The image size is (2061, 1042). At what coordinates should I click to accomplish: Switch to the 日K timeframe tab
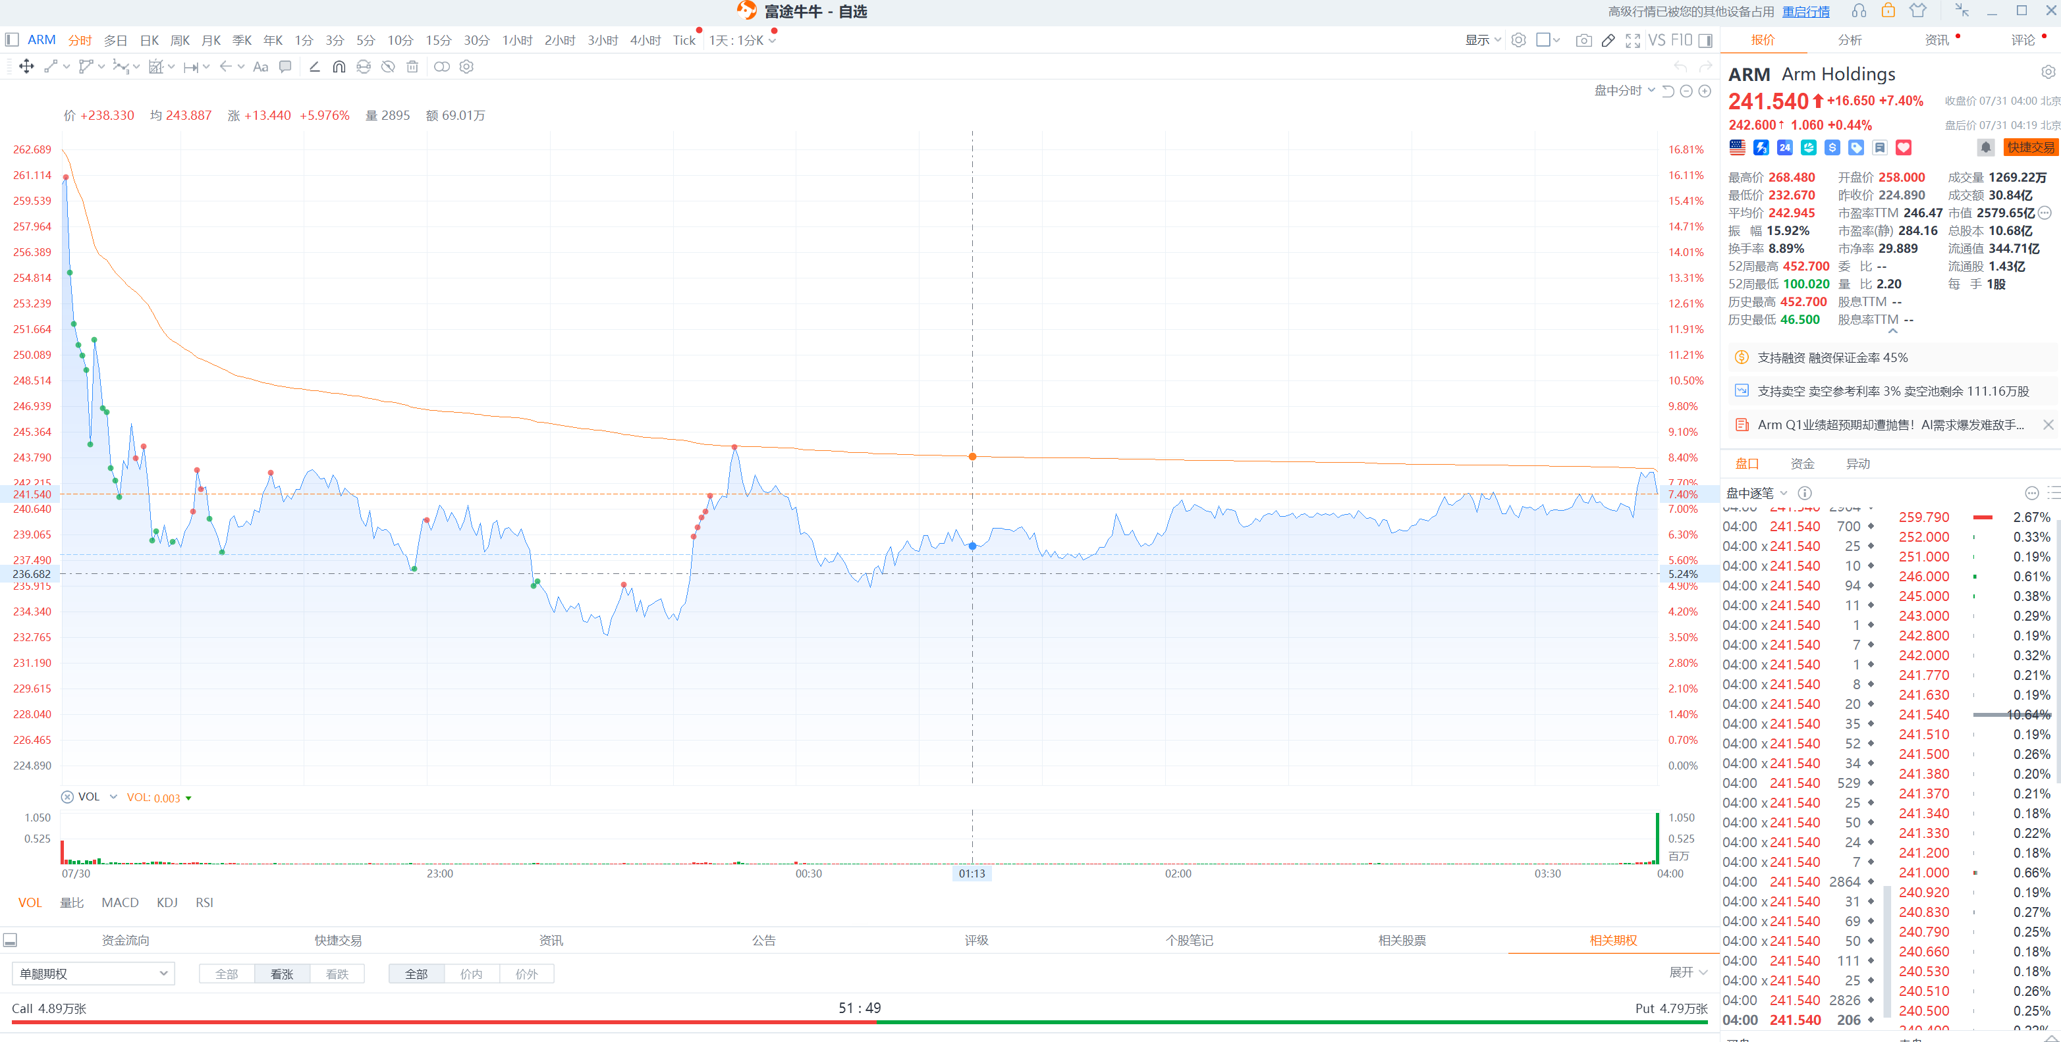pos(150,40)
